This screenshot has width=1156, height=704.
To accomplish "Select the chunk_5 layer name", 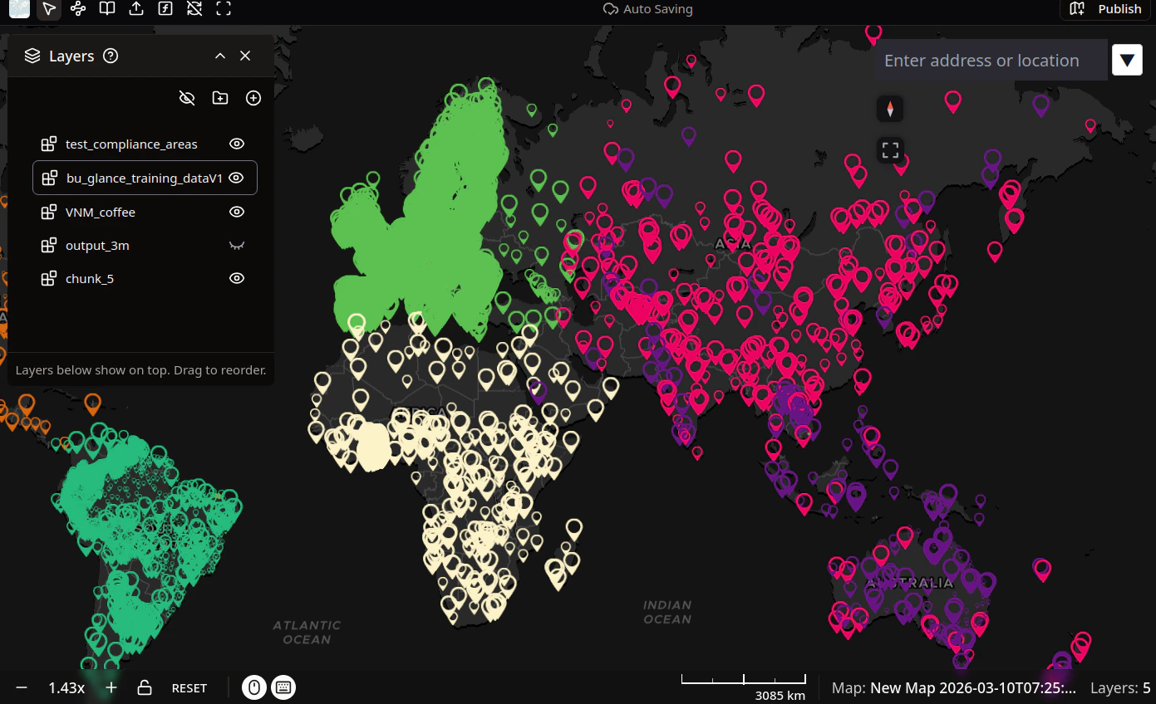I will pyautogui.click(x=90, y=279).
